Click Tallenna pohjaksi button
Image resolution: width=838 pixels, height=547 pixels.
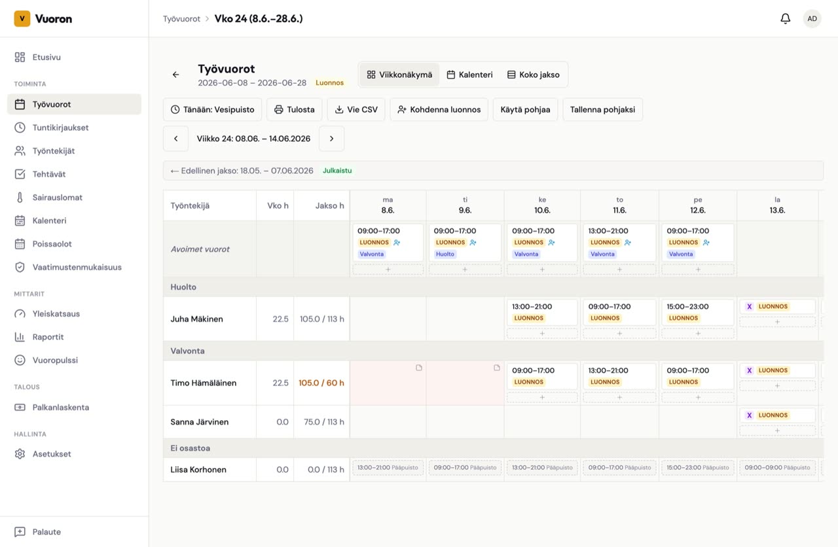tap(602, 109)
